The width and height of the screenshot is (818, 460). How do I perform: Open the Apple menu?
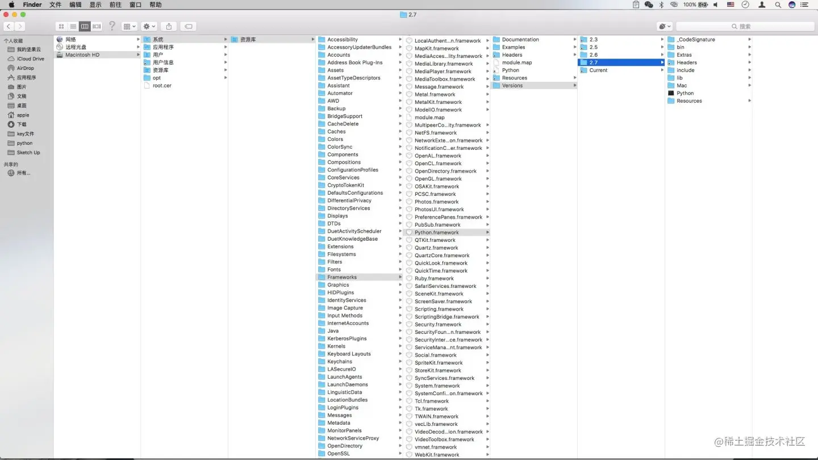[x=11, y=5]
